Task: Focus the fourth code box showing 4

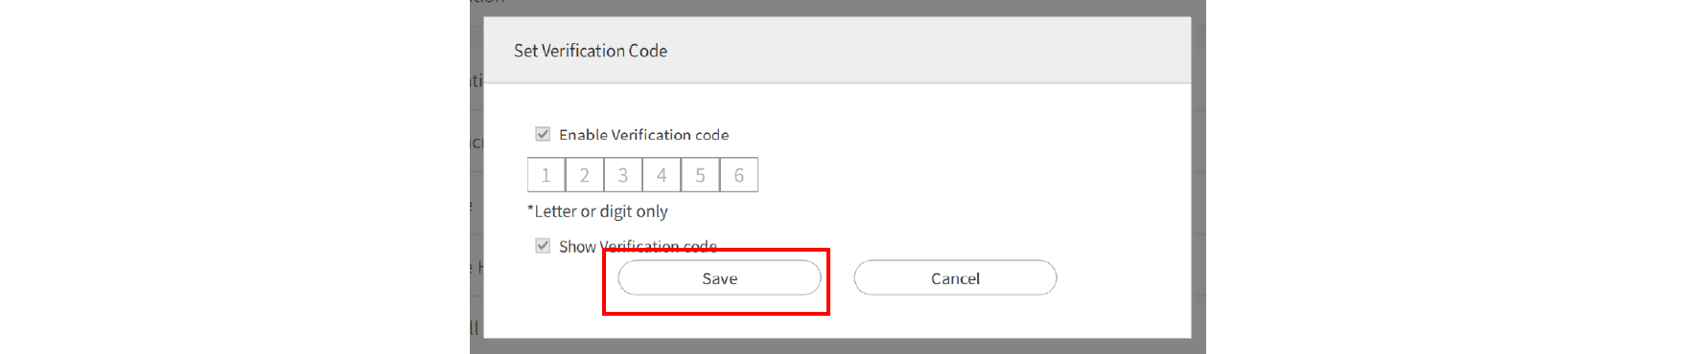Action: pos(662,175)
